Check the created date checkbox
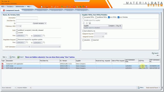Viewport: 164px width, 92px height. tap(17, 33)
